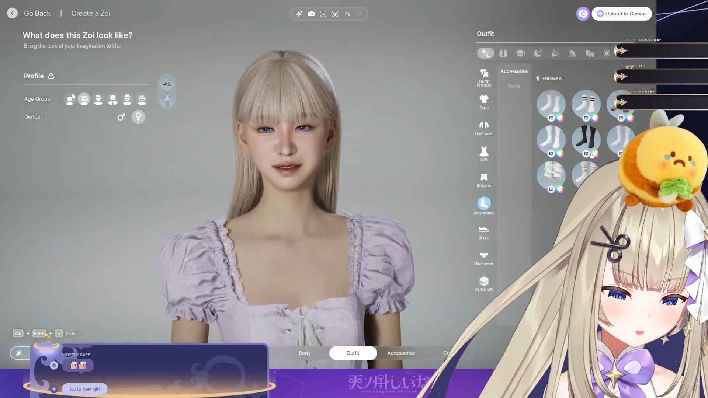The height and width of the screenshot is (398, 708).
Task: Open the Shoes category
Action: pos(484,232)
